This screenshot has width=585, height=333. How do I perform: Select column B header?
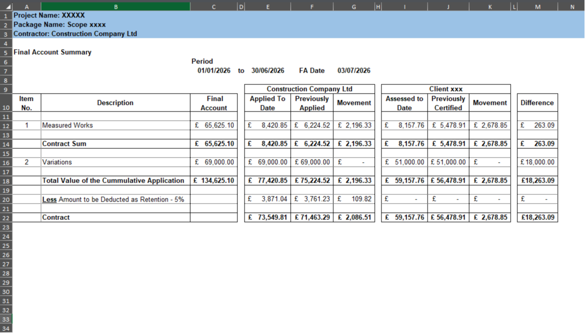tap(115, 6)
